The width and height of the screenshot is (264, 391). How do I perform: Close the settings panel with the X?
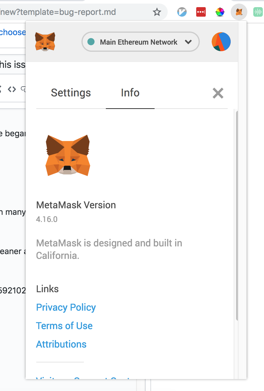[218, 93]
